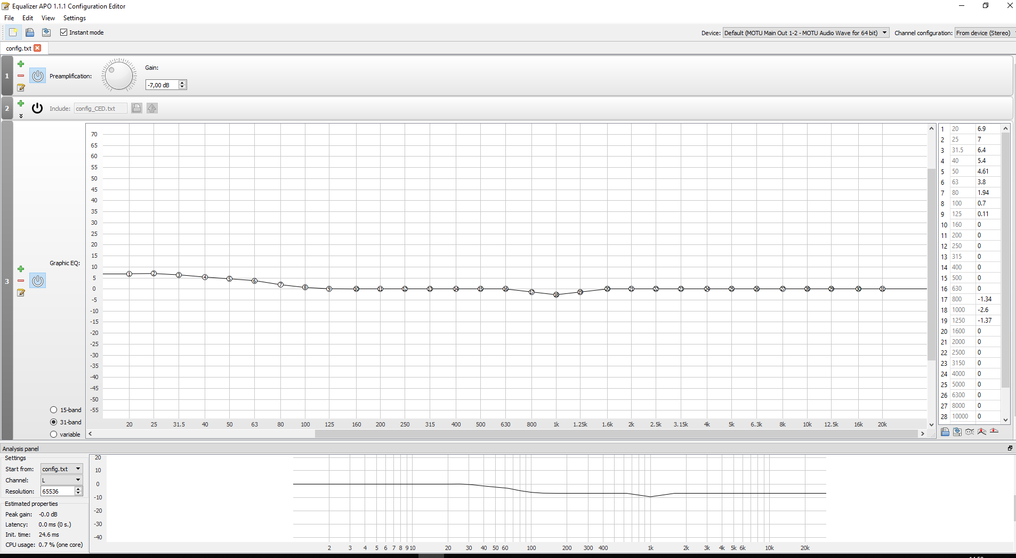Select the band 18 point at 1k
1016x558 pixels.
pyautogui.click(x=556, y=294)
